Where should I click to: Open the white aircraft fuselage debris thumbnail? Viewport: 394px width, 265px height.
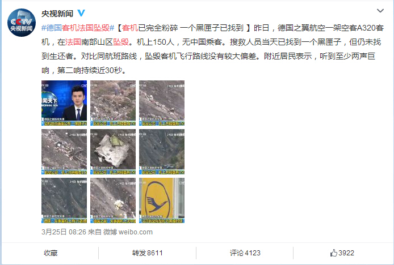click(113, 152)
